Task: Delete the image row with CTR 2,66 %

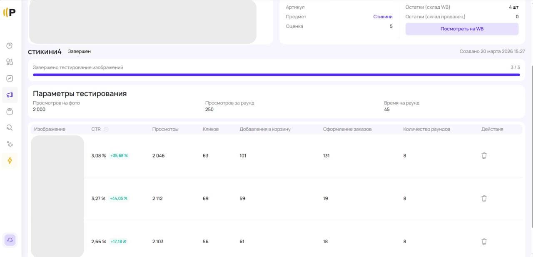Action: 484,241
